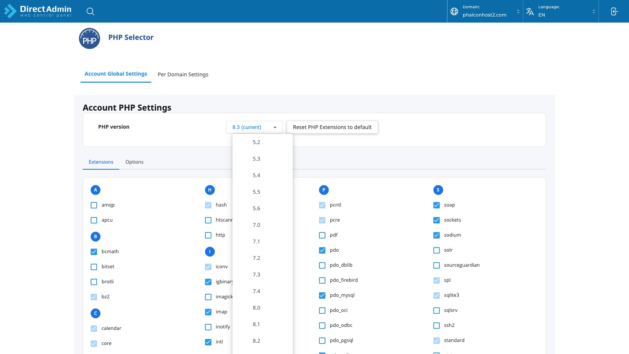The height and width of the screenshot is (354, 629).
Task: Check the pdo_odbc extension box
Action: click(x=322, y=325)
